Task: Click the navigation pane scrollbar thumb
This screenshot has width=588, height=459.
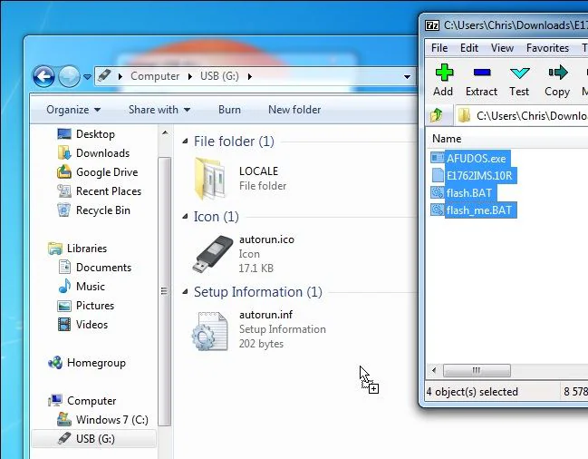Action: click(164, 291)
